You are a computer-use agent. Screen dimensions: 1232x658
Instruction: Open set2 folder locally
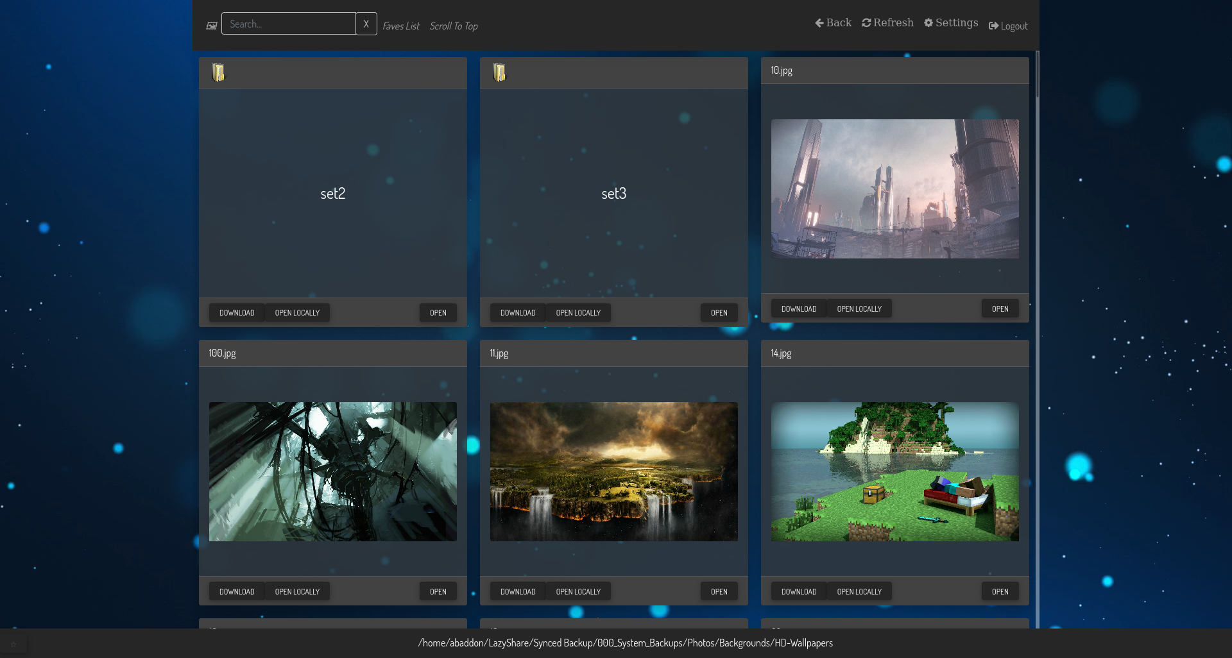(297, 313)
